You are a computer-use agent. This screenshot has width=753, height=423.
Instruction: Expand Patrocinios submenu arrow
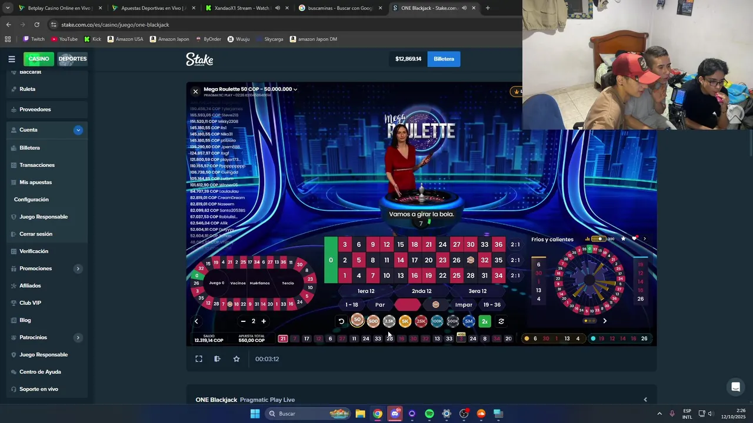[78, 338]
